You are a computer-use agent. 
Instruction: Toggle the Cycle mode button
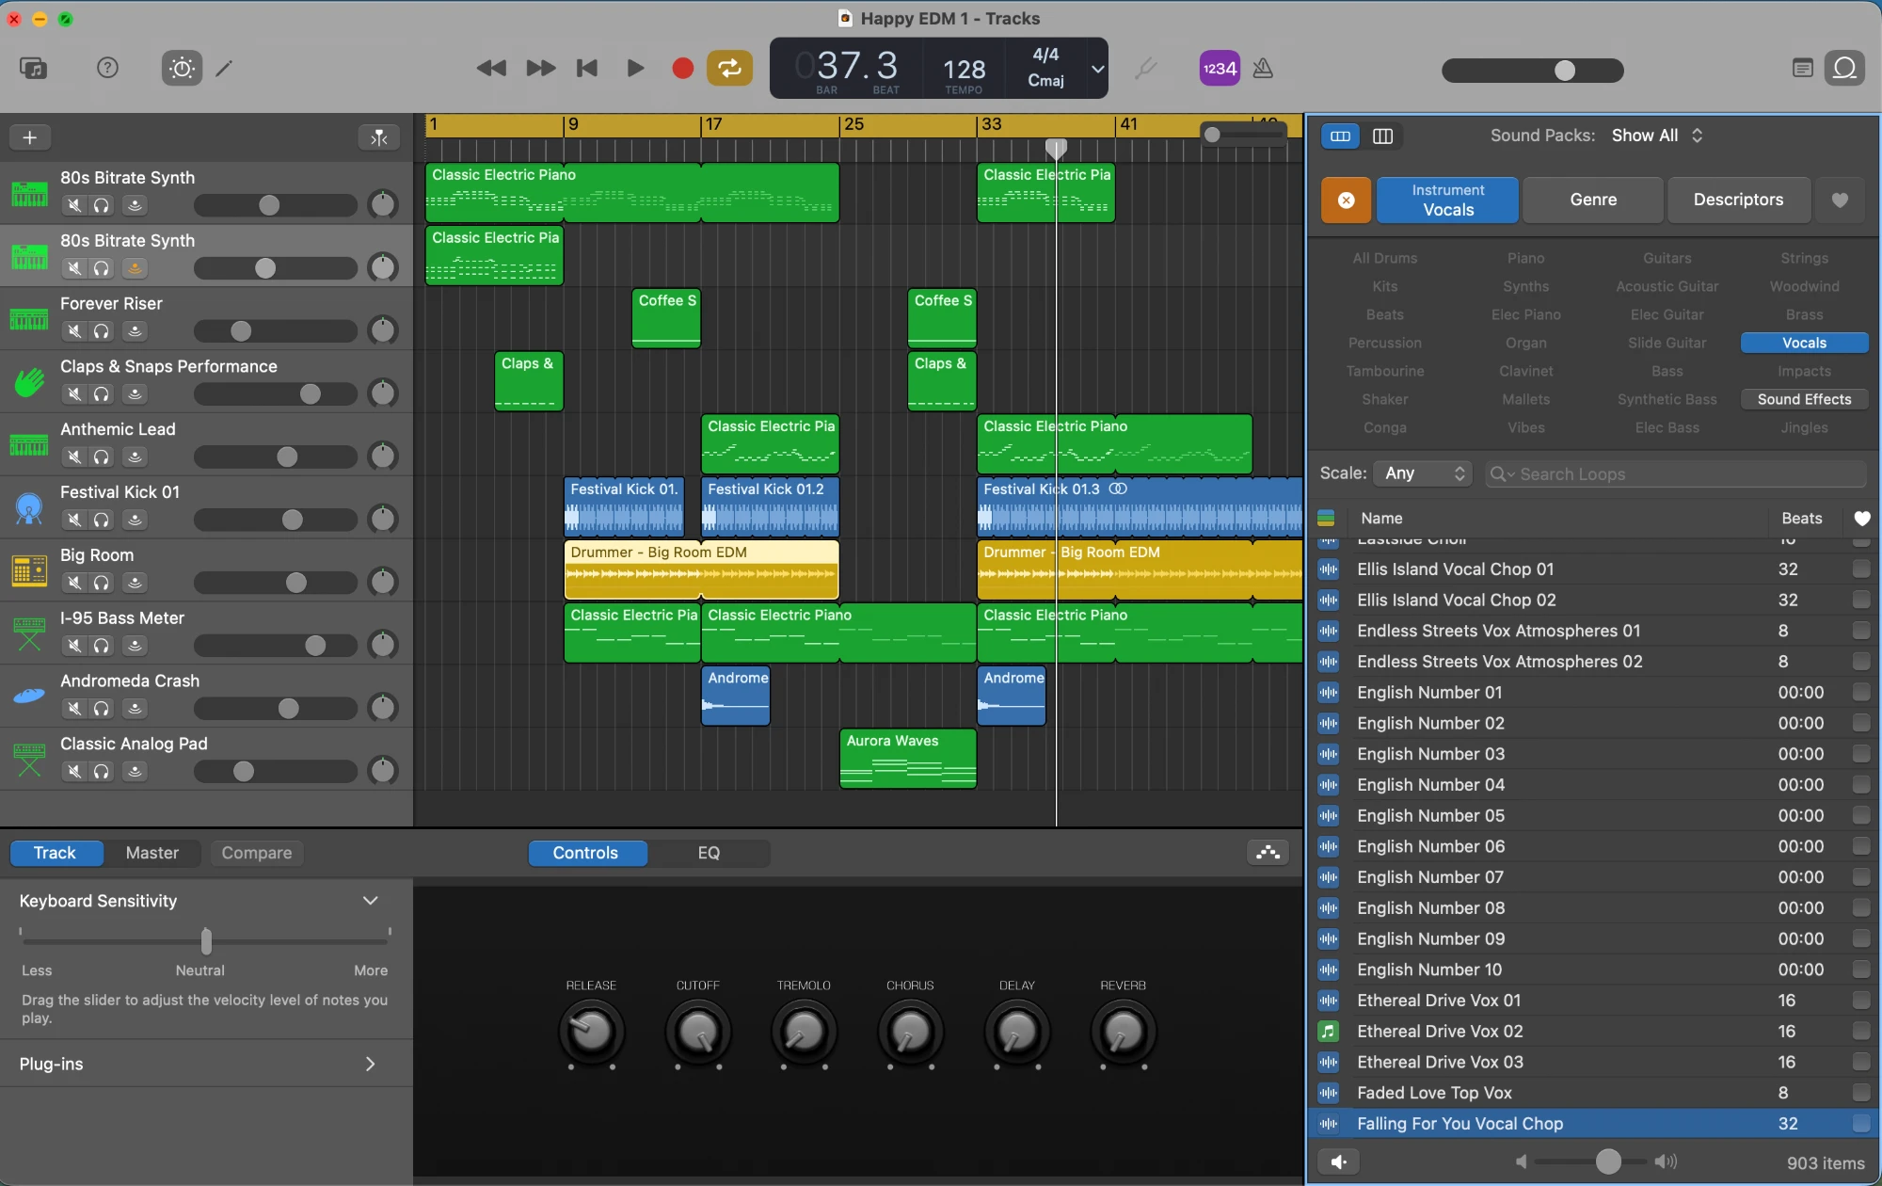729,68
